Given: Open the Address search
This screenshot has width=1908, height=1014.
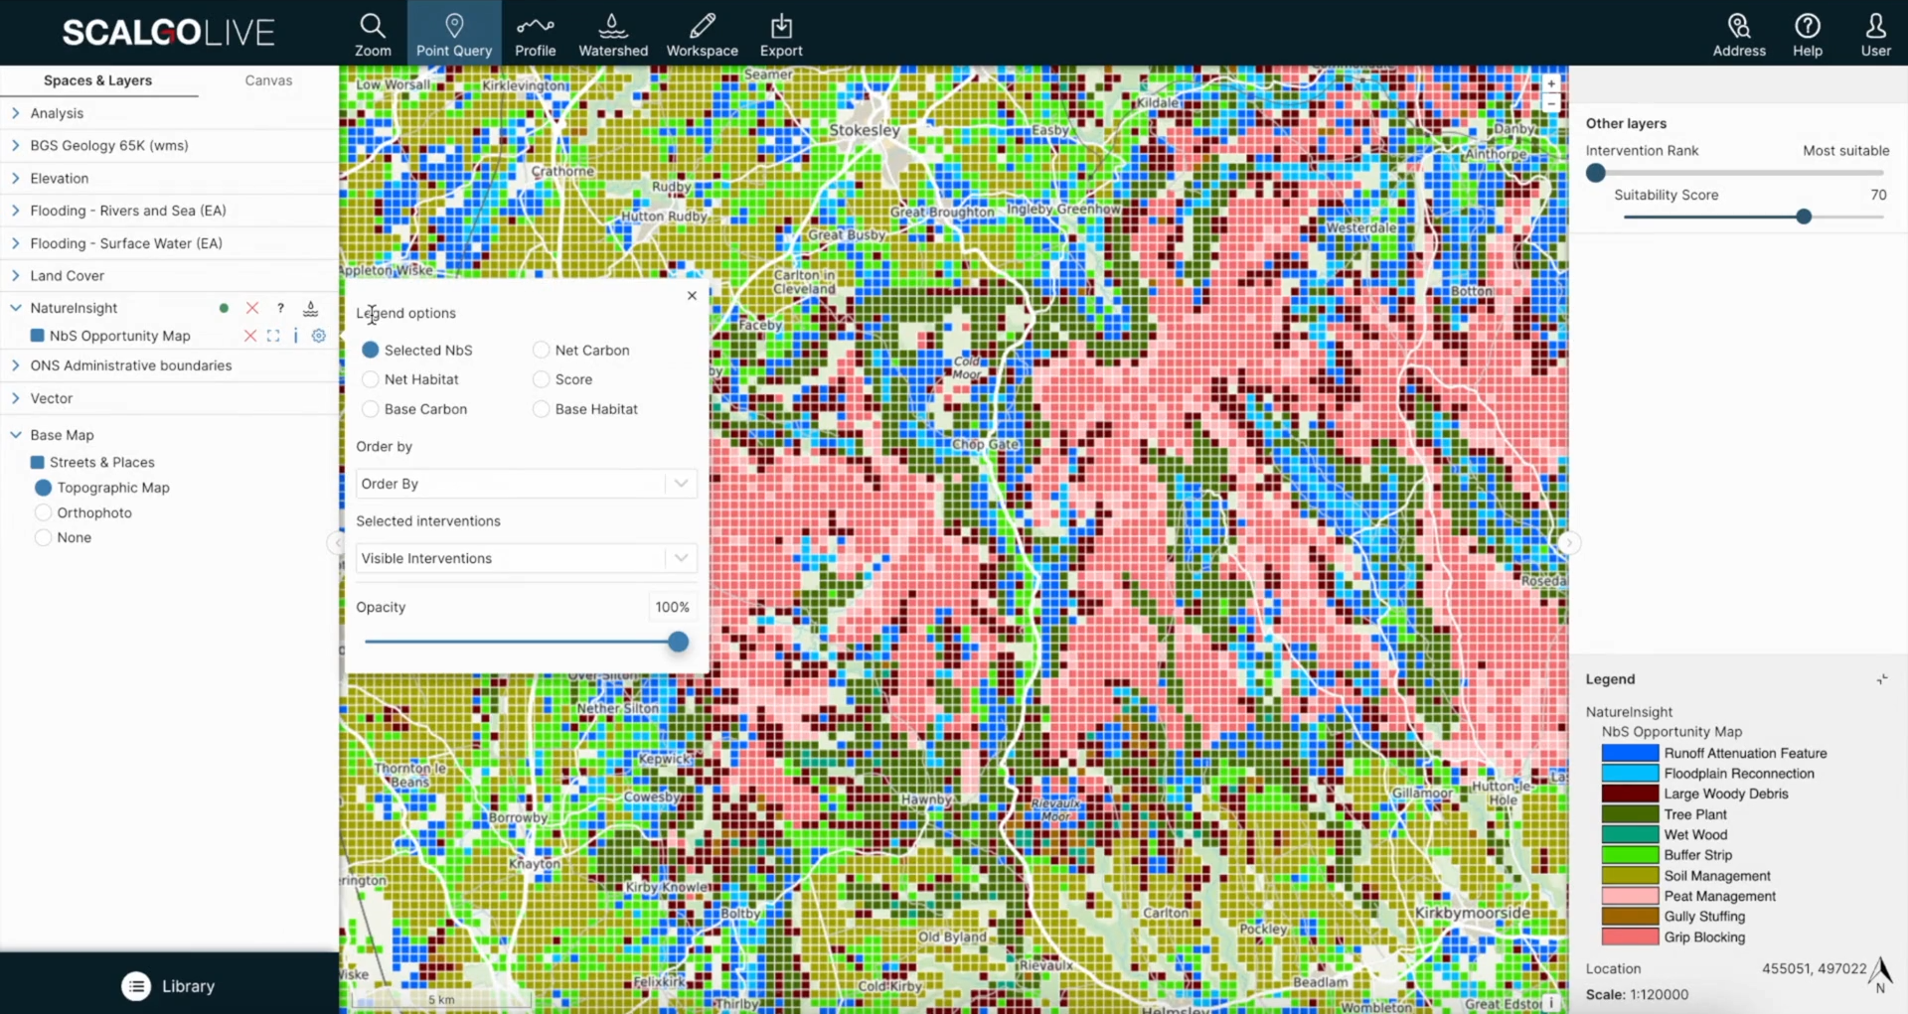Looking at the screenshot, I should (x=1739, y=35).
